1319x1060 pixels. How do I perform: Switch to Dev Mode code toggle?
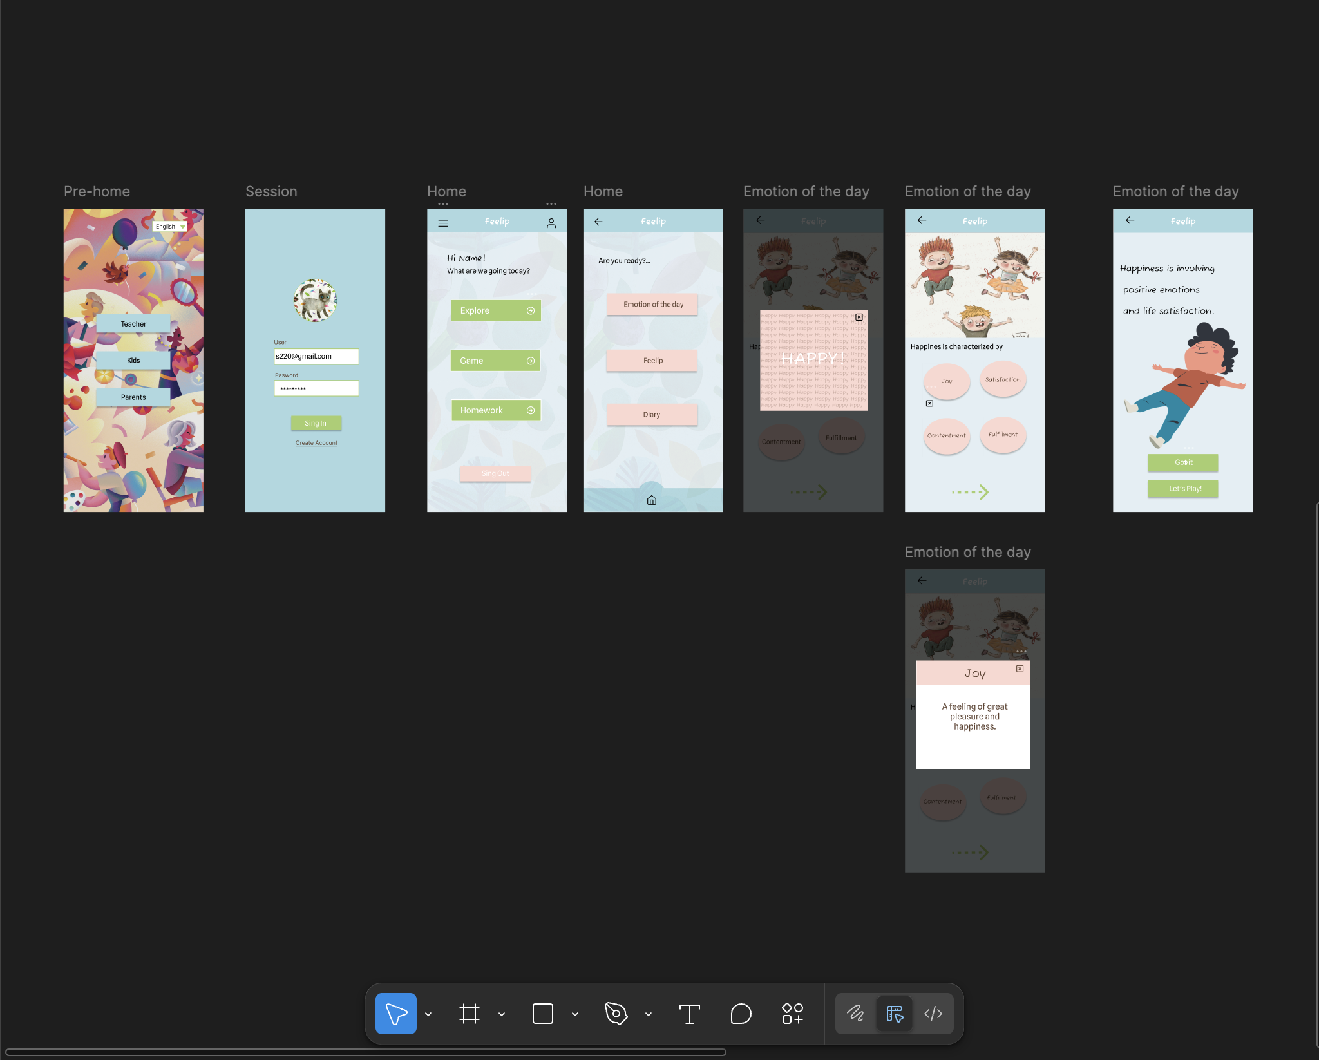[933, 1014]
